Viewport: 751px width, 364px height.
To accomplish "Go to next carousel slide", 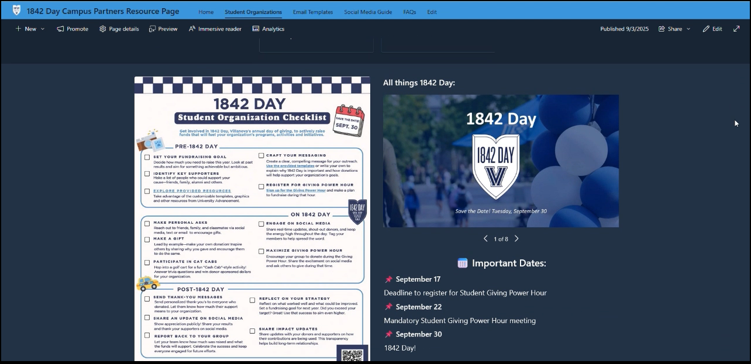I will point(516,238).
